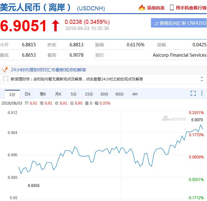Viewport: 207px width, 201px height.
Task: Switch to the 周K chart tab
Action: coord(43,94)
